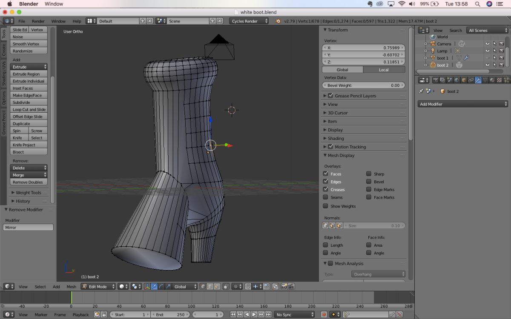This screenshot has width=511, height=319.
Task: Click the Bevel Weight slider field
Action: coord(364,85)
